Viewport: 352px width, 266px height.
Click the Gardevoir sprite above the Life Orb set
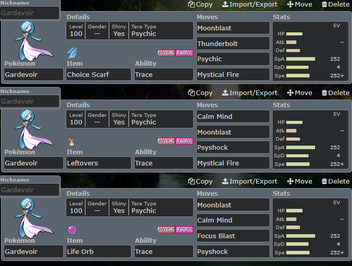[x=34, y=218]
